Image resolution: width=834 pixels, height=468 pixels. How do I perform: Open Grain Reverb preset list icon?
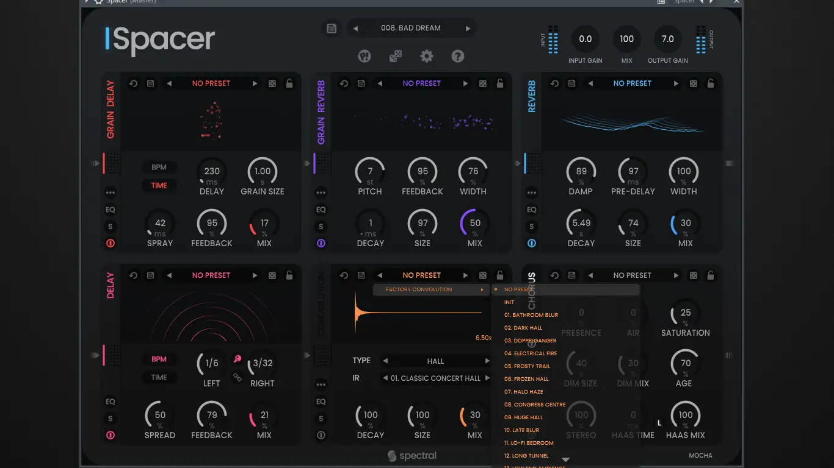pyautogui.click(x=361, y=83)
